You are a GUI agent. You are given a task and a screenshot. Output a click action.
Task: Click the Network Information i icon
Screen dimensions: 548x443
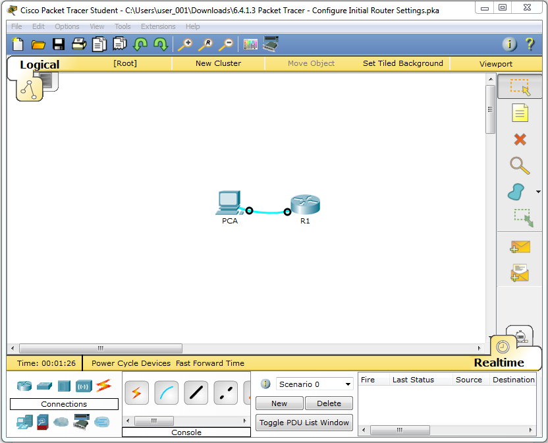pos(509,44)
